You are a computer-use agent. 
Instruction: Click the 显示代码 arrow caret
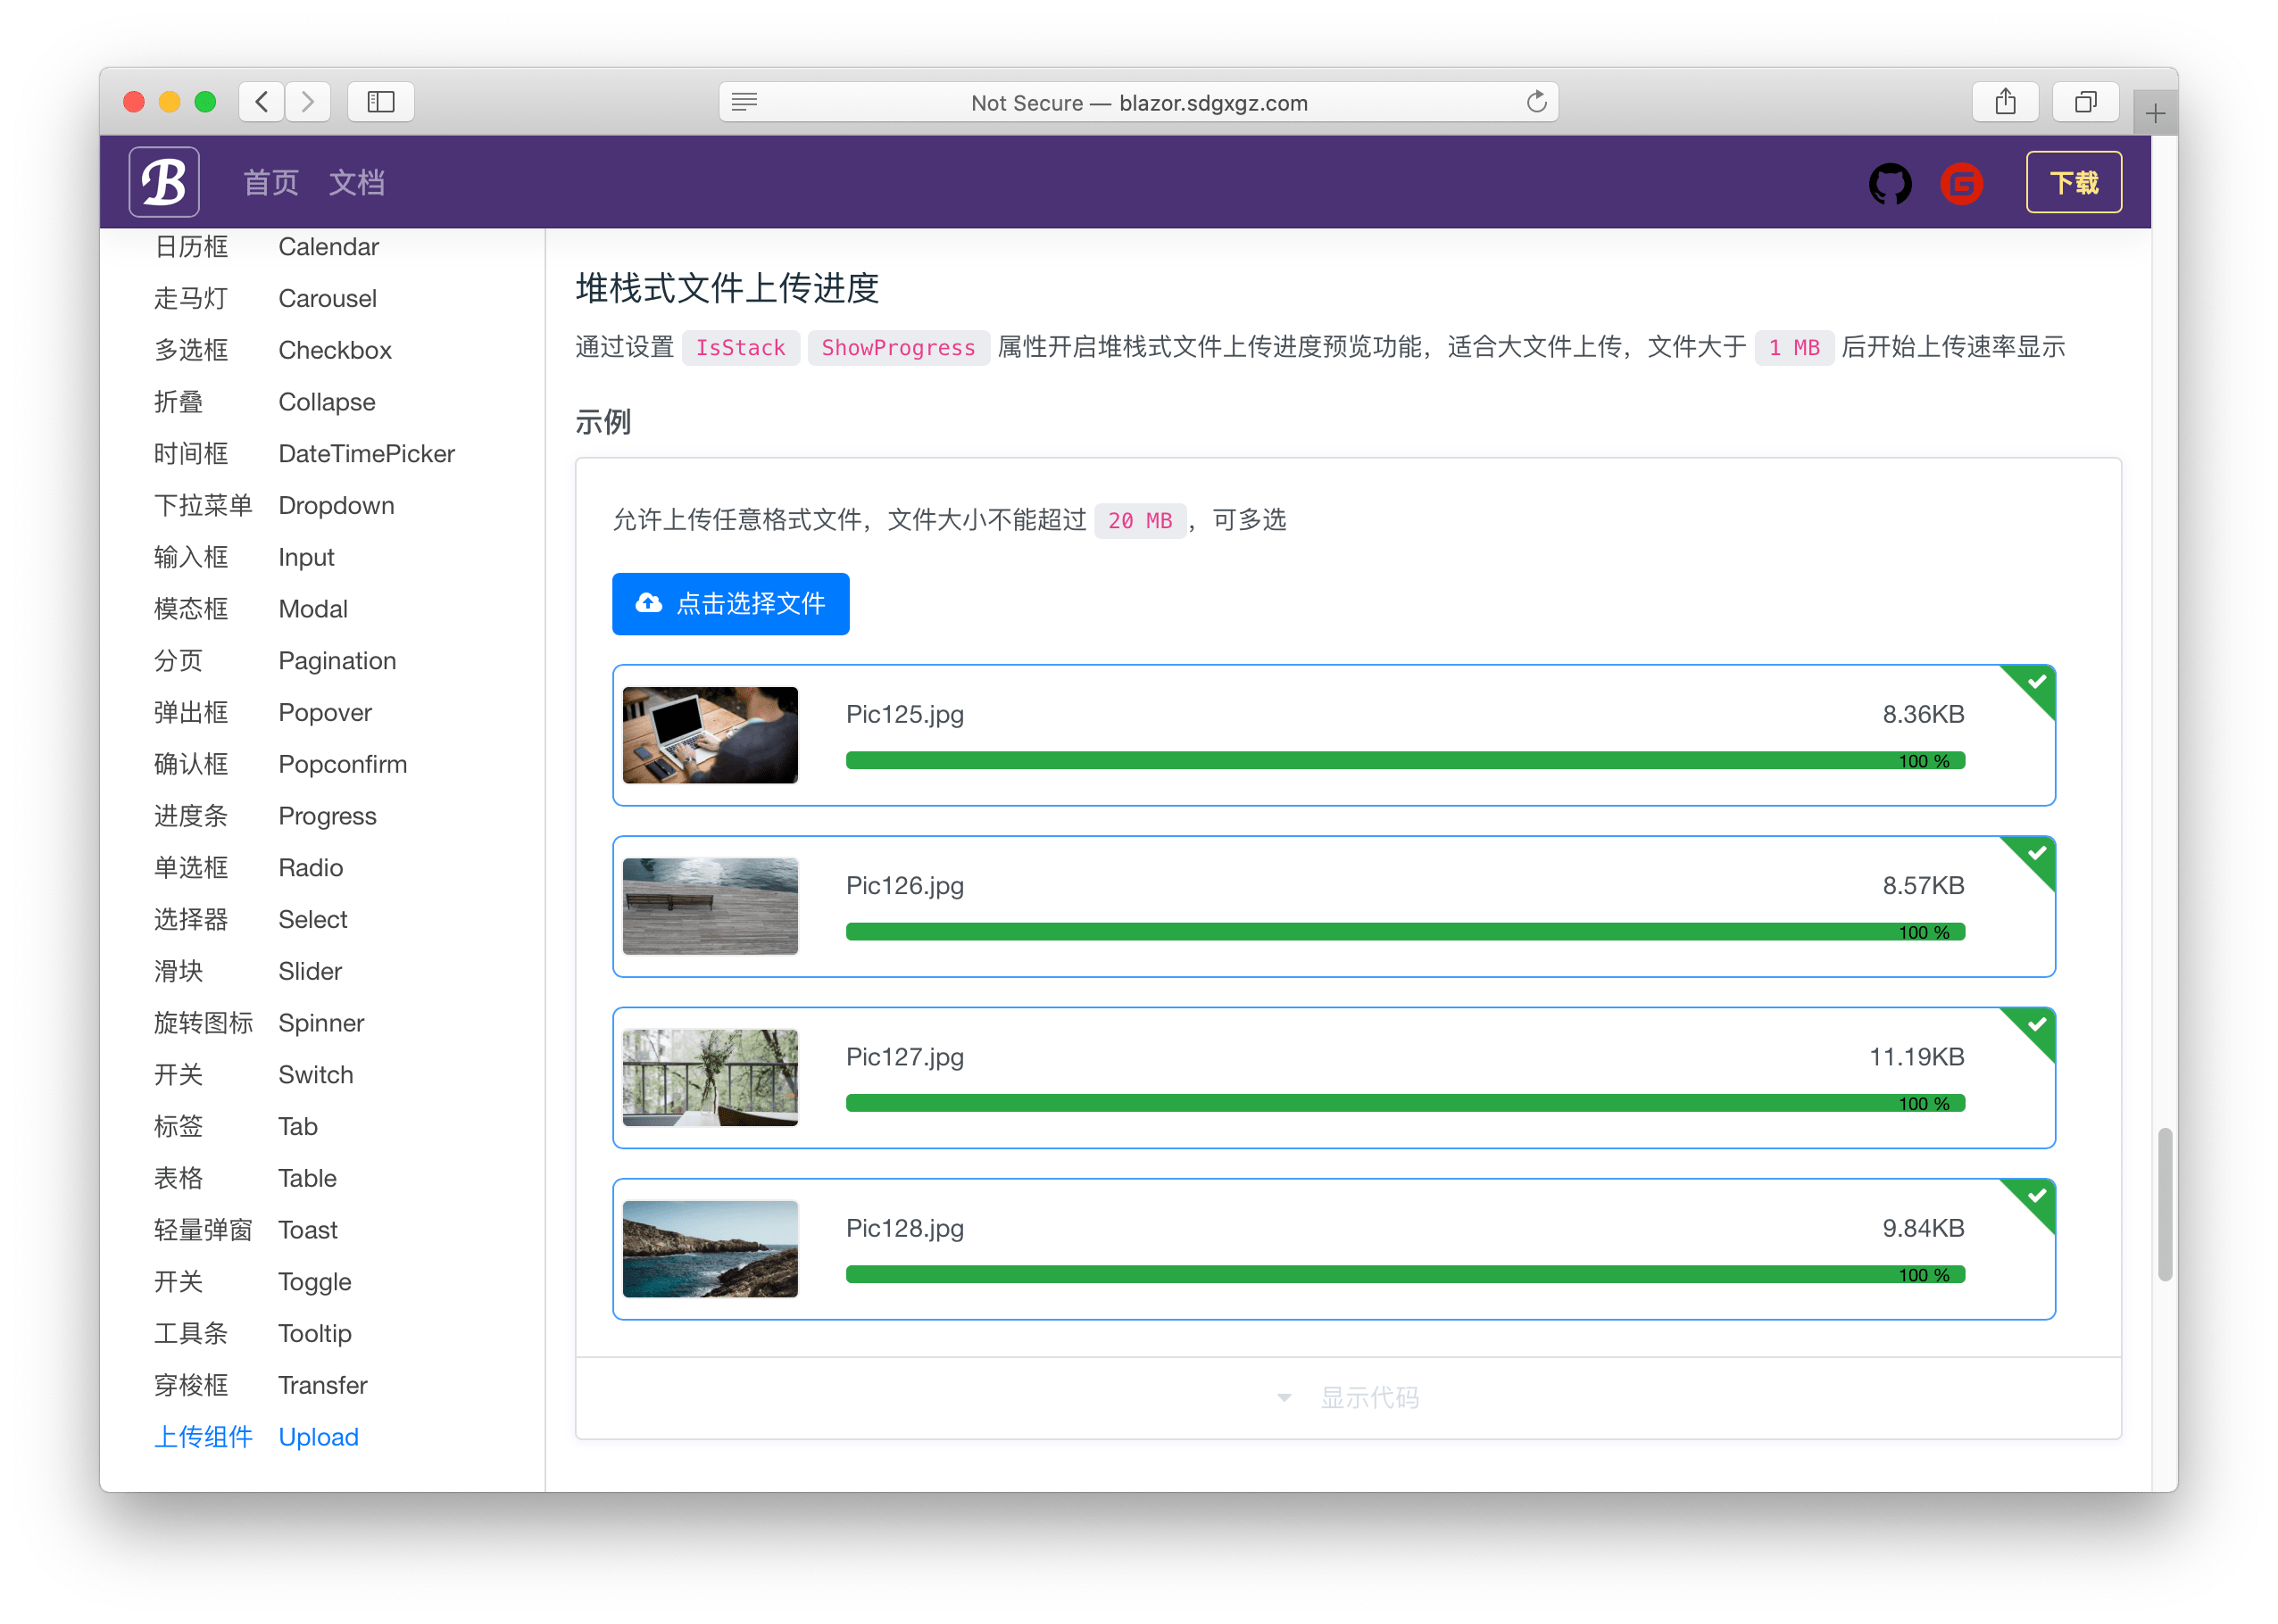point(1284,1398)
